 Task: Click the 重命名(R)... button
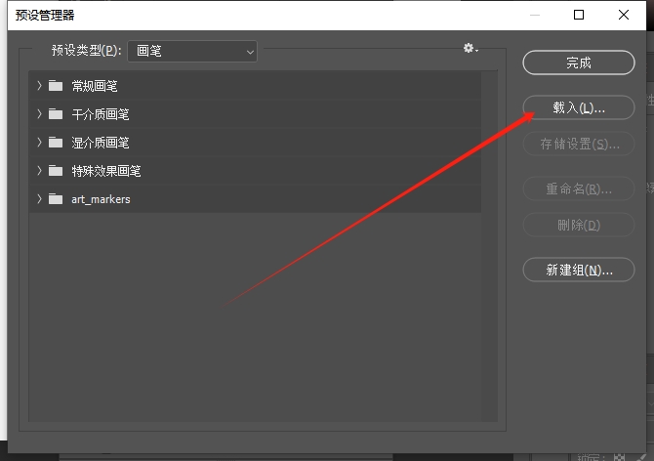tap(579, 189)
